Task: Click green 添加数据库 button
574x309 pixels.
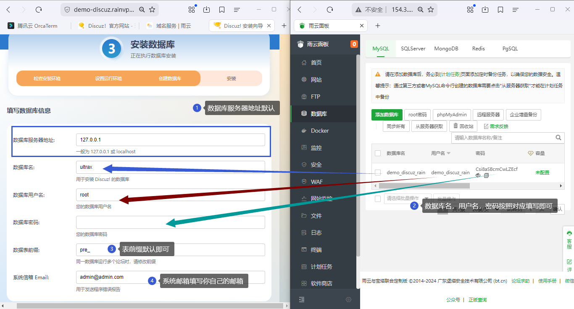Action: [x=387, y=115]
